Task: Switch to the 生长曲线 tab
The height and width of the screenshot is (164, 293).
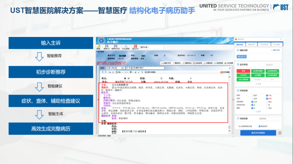Action: [x=277, y=44]
